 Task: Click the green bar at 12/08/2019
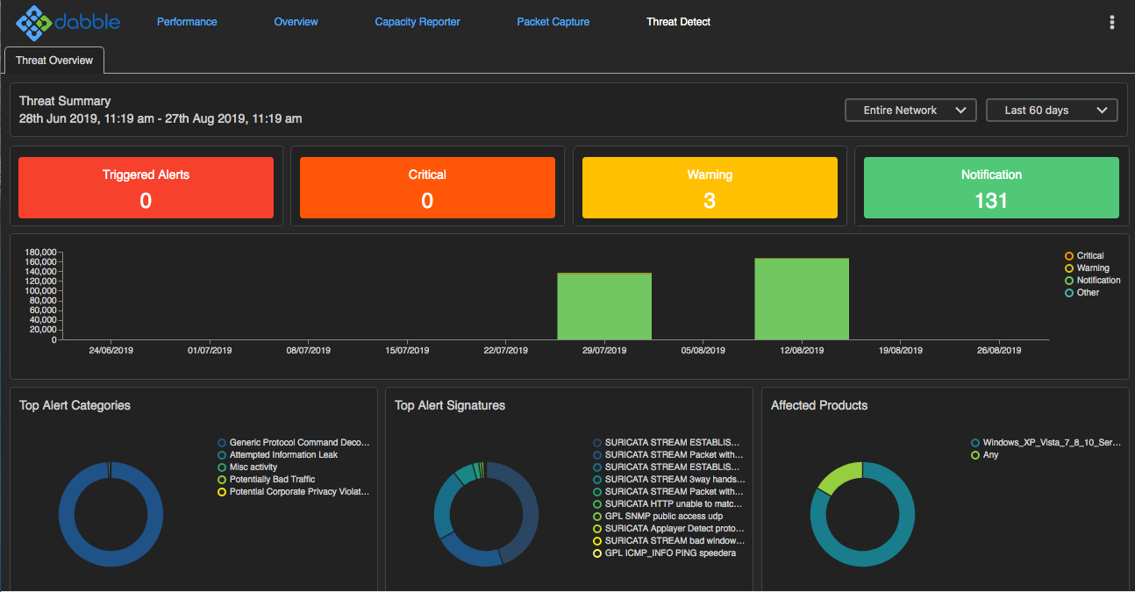click(x=802, y=298)
